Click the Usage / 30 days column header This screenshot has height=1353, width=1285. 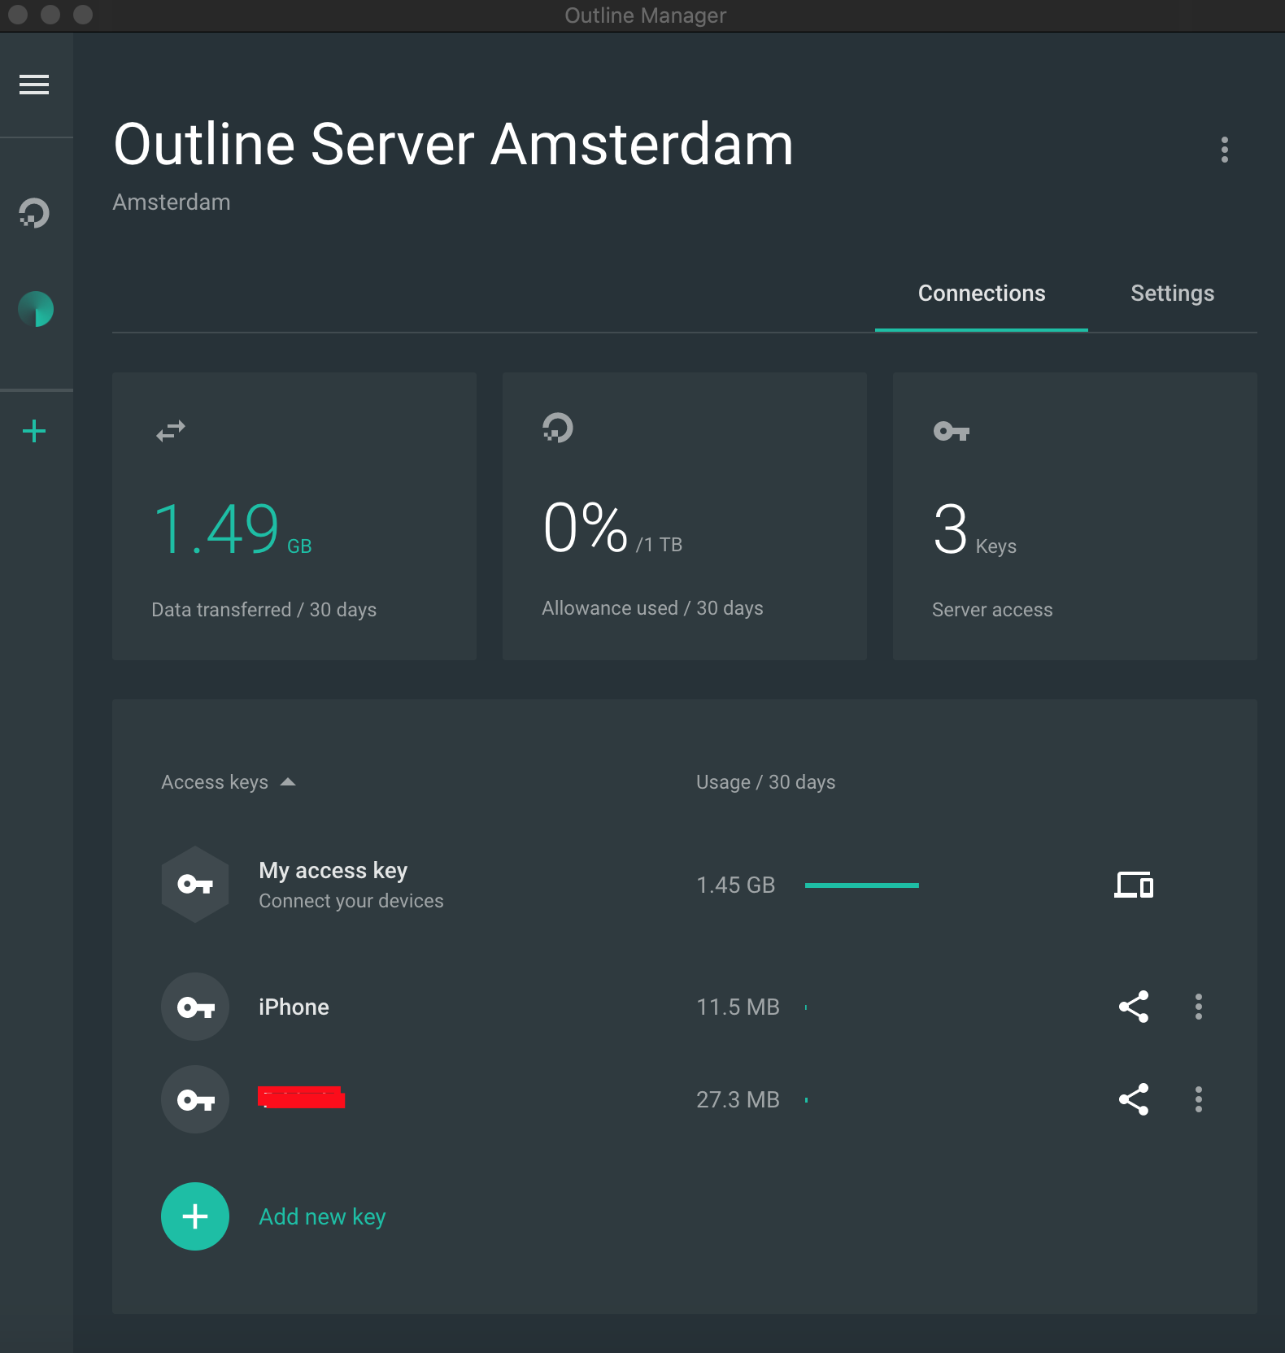click(x=765, y=782)
